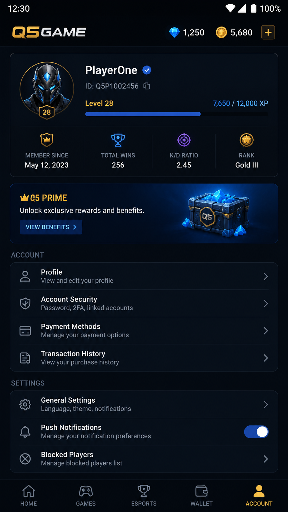
Task: Switch to the Esports tab
Action: point(144,496)
